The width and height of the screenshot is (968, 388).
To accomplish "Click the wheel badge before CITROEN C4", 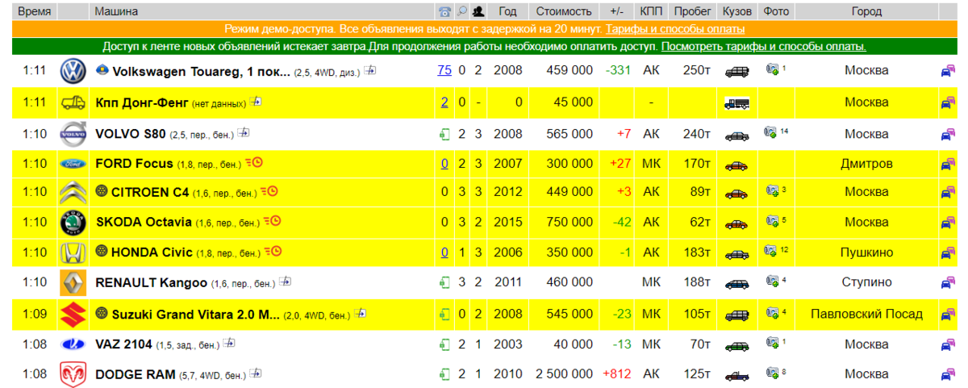I will pyautogui.click(x=102, y=192).
